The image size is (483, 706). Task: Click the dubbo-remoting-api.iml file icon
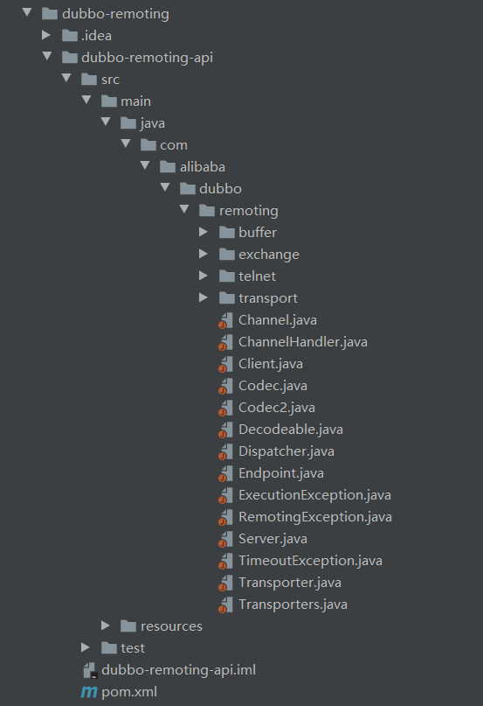pyautogui.click(x=90, y=670)
